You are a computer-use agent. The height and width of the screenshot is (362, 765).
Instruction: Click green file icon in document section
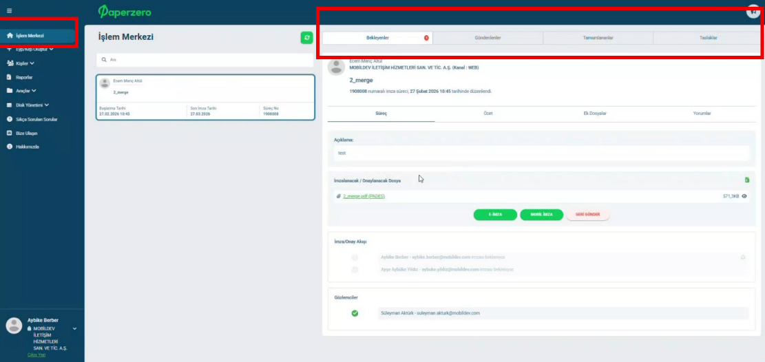tap(746, 180)
